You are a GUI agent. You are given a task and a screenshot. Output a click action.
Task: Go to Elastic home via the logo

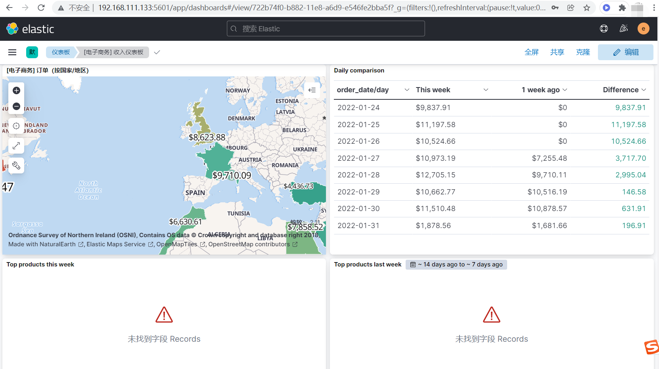pos(30,29)
